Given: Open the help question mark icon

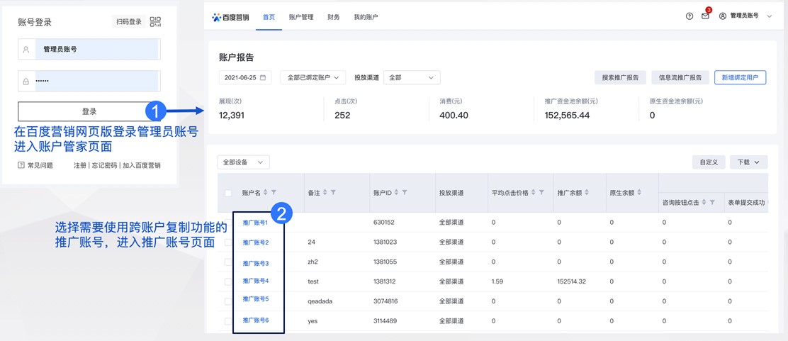Looking at the screenshot, I should click(x=689, y=16).
